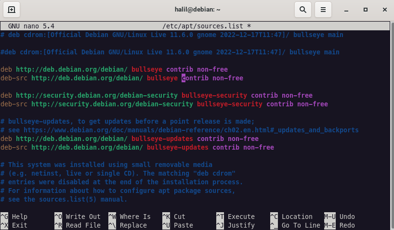The image size is (394, 230).
Task: Click the terminal vertical scrollbar
Action: [392, 126]
